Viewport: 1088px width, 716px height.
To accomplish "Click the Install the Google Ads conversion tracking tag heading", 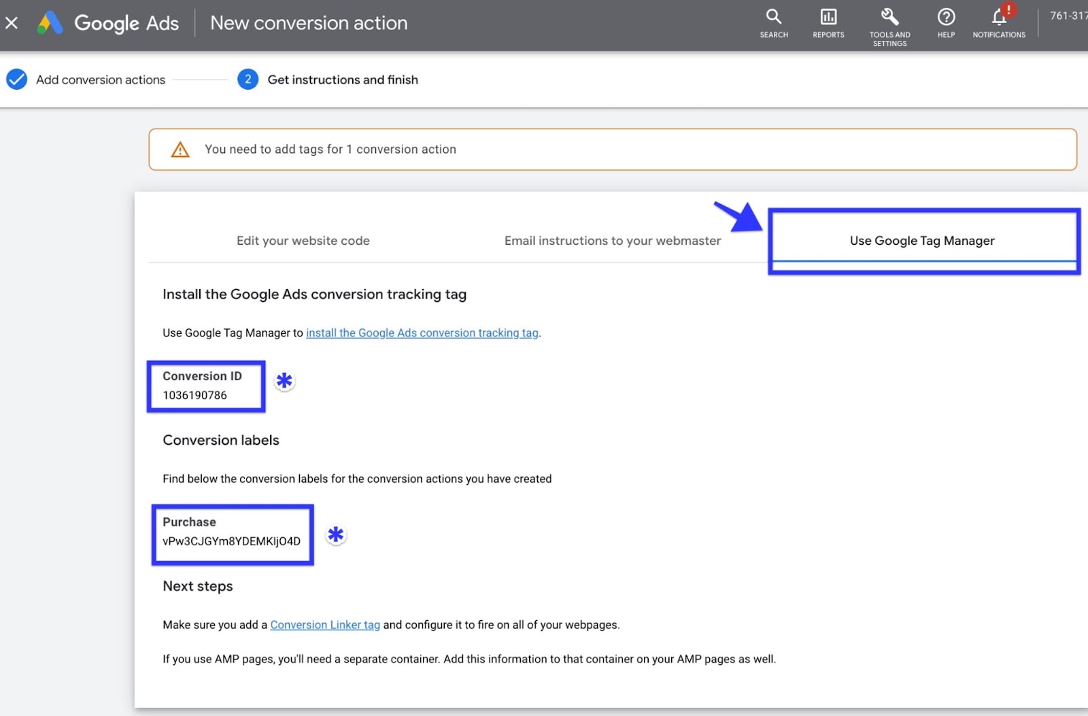I will [x=314, y=294].
